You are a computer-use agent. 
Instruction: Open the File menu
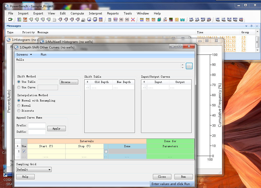coord(11,13)
